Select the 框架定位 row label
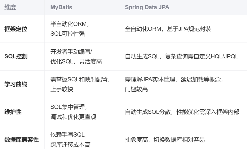Image resolution: width=247 pixels, height=149 pixels. (x=16, y=29)
